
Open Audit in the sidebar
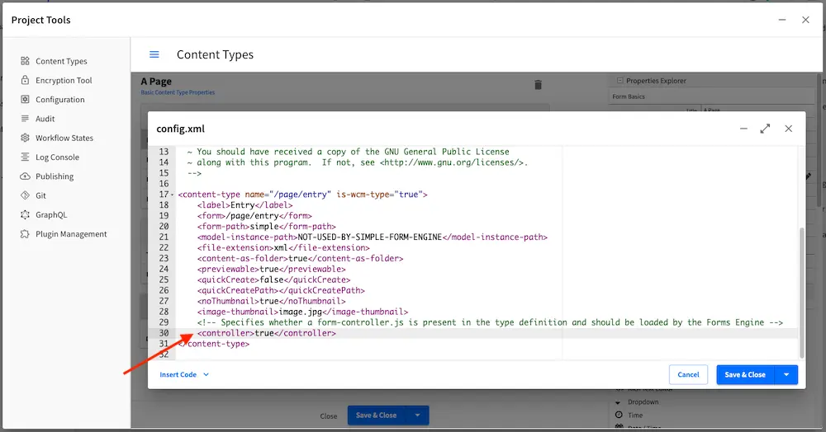45,119
